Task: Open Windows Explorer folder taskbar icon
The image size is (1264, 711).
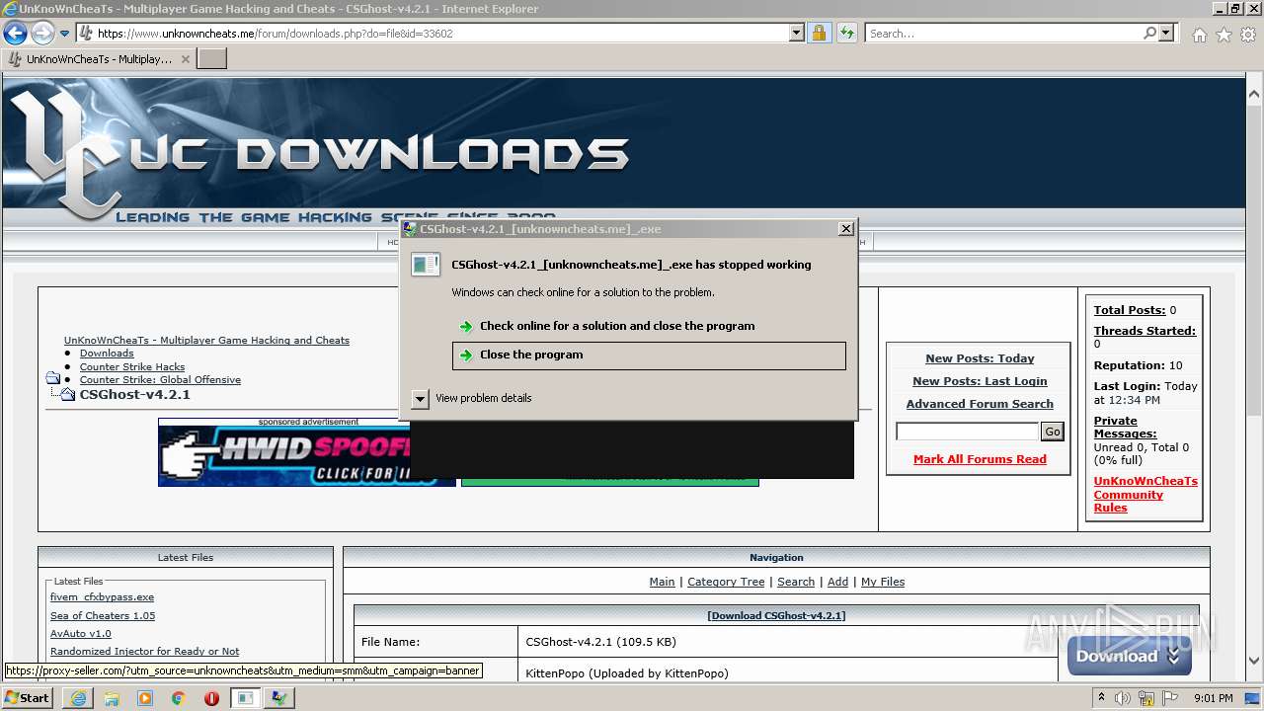Action: [112, 698]
